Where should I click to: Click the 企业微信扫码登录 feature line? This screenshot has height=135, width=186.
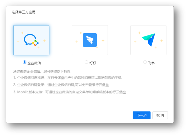tap(61, 85)
